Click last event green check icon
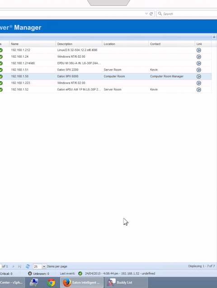Screen dimensions: 217x288 (80, 274)
